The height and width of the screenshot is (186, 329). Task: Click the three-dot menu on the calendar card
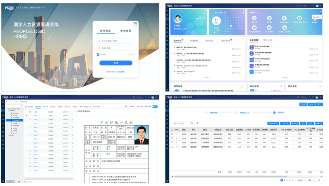pyautogui.click(x=243, y=13)
